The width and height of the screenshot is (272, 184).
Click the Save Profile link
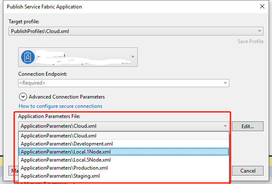click(x=250, y=41)
